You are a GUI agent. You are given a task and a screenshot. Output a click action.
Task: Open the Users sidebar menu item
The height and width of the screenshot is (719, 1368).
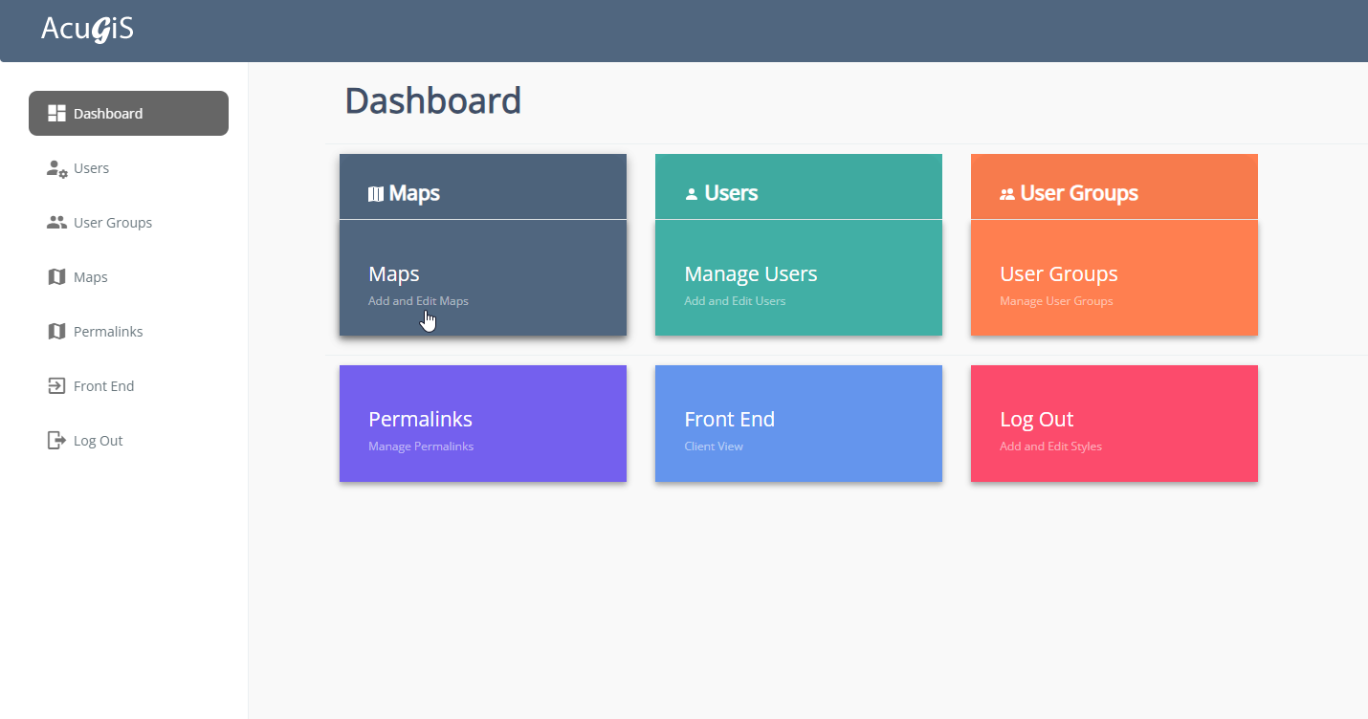(x=91, y=168)
